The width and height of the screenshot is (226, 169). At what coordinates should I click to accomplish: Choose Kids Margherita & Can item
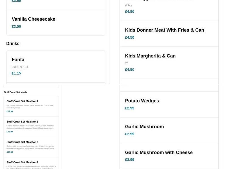(x=150, y=56)
